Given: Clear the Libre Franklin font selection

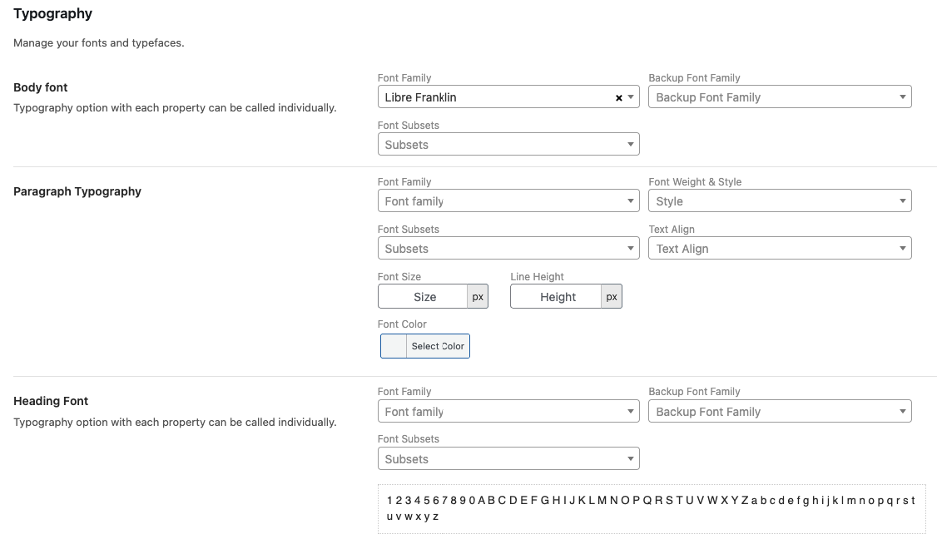Looking at the screenshot, I should 618,98.
